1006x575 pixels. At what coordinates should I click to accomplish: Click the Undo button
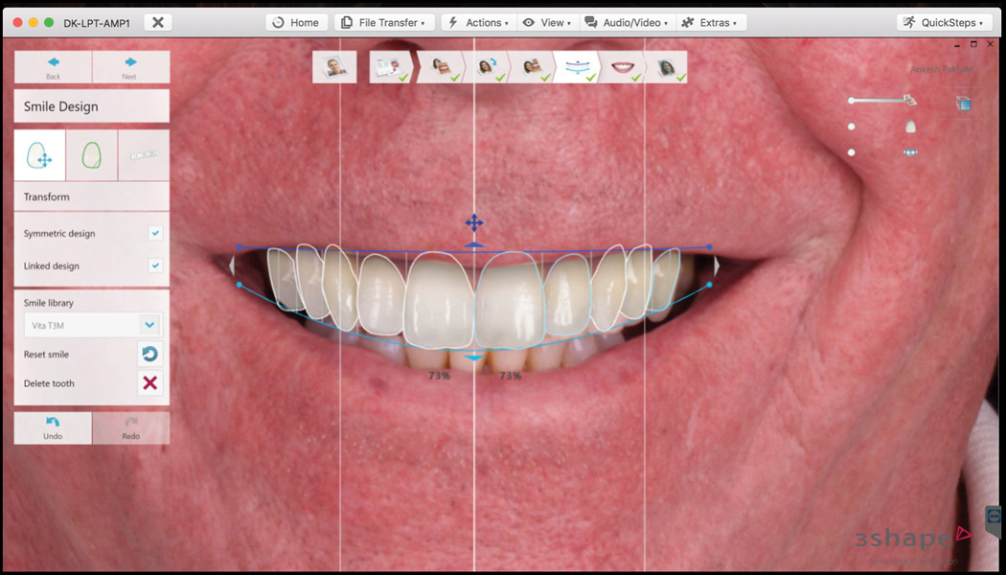53,427
